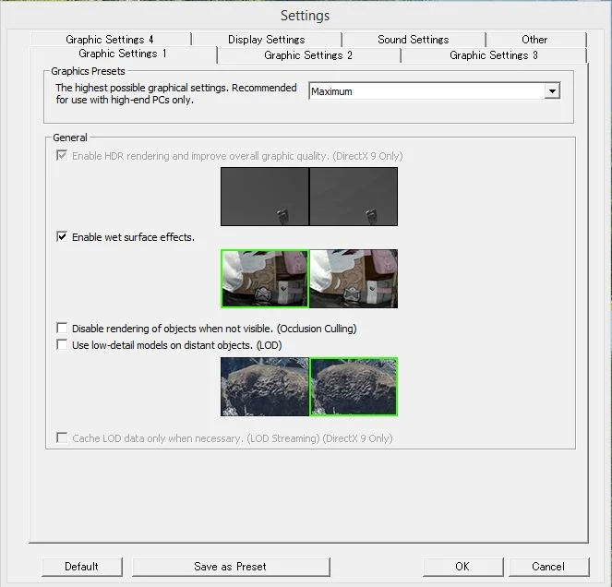Open the Display Settings tab
This screenshot has height=587, width=612.
pos(266,40)
